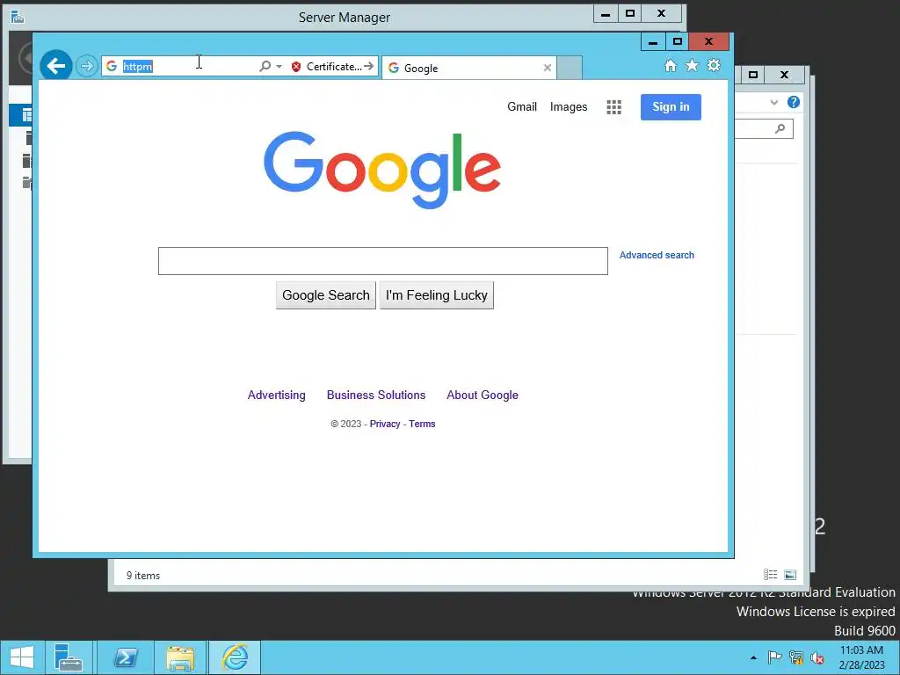Switch Explorer window to large icons view
The height and width of the screenshot is (675, 900).
tap(790, 575)
